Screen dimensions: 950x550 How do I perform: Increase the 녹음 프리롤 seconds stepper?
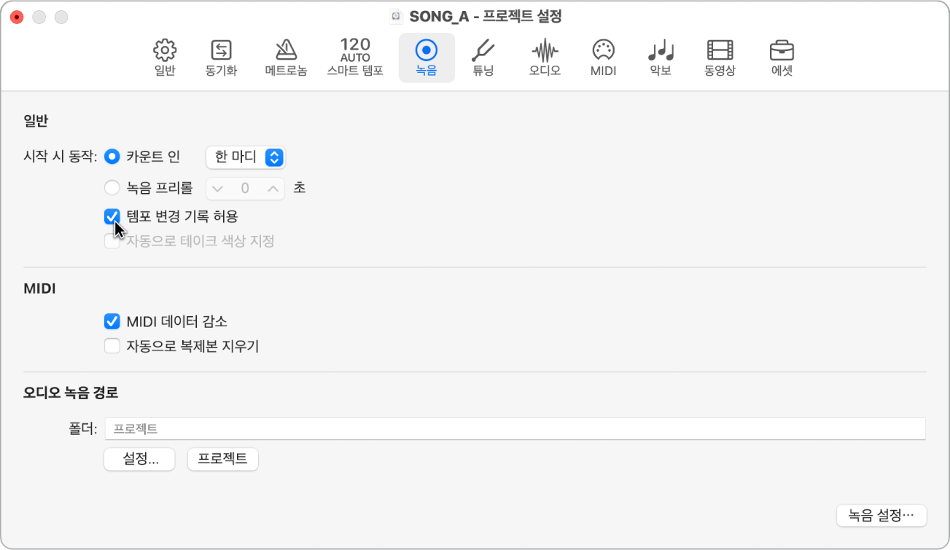click(273, 189)
